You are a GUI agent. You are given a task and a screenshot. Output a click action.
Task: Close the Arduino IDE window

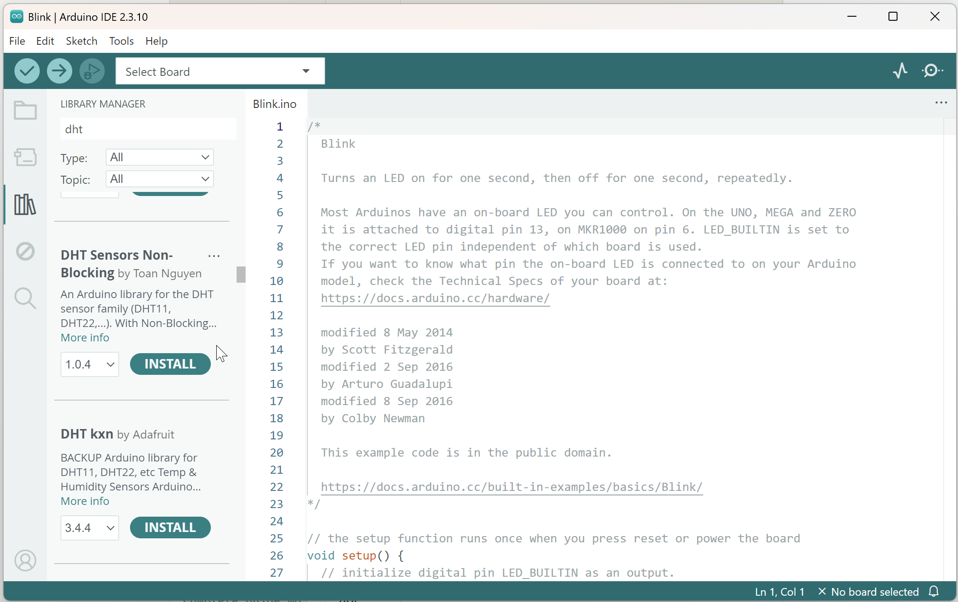point(935,17)
